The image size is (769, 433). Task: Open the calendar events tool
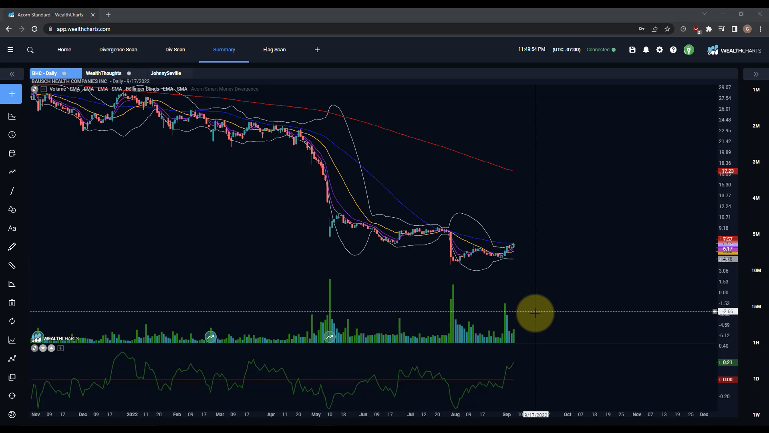(x=12, y=154)
